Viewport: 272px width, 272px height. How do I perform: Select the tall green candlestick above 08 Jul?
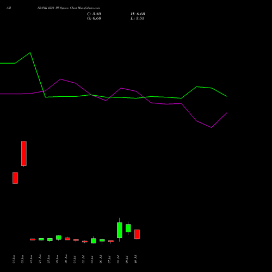pos(120,230)
